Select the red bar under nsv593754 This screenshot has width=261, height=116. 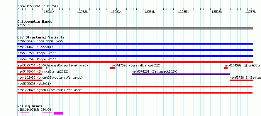(x=135, y=62)
